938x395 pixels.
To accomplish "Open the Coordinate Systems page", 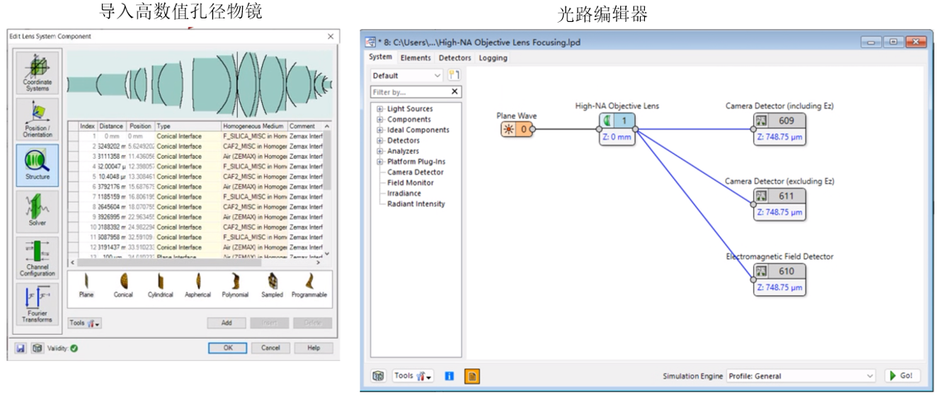I will pyautogui.click(x=37, y=72).
